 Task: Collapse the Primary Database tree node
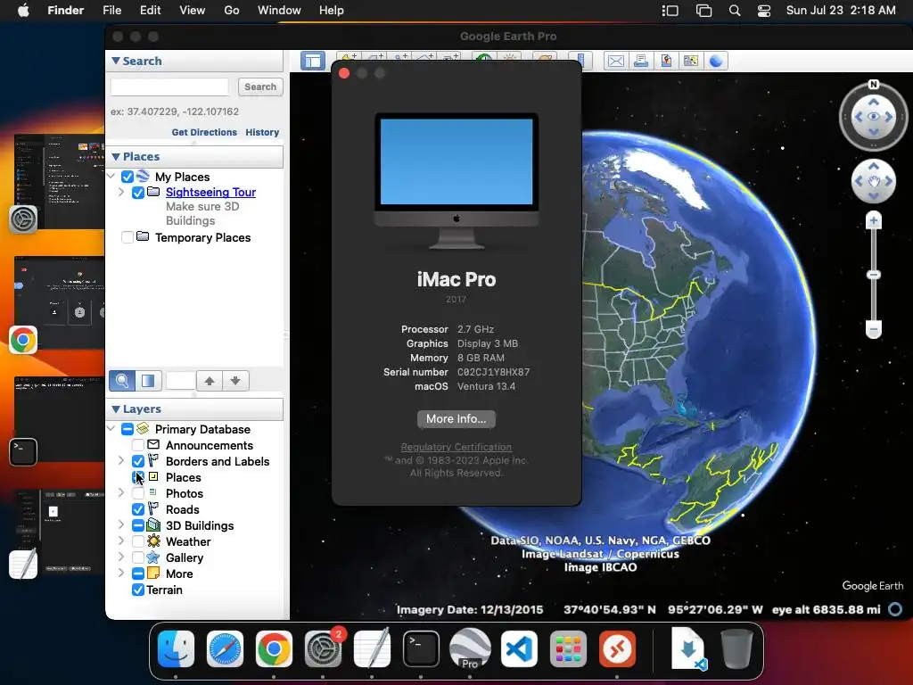click(111, 429)
